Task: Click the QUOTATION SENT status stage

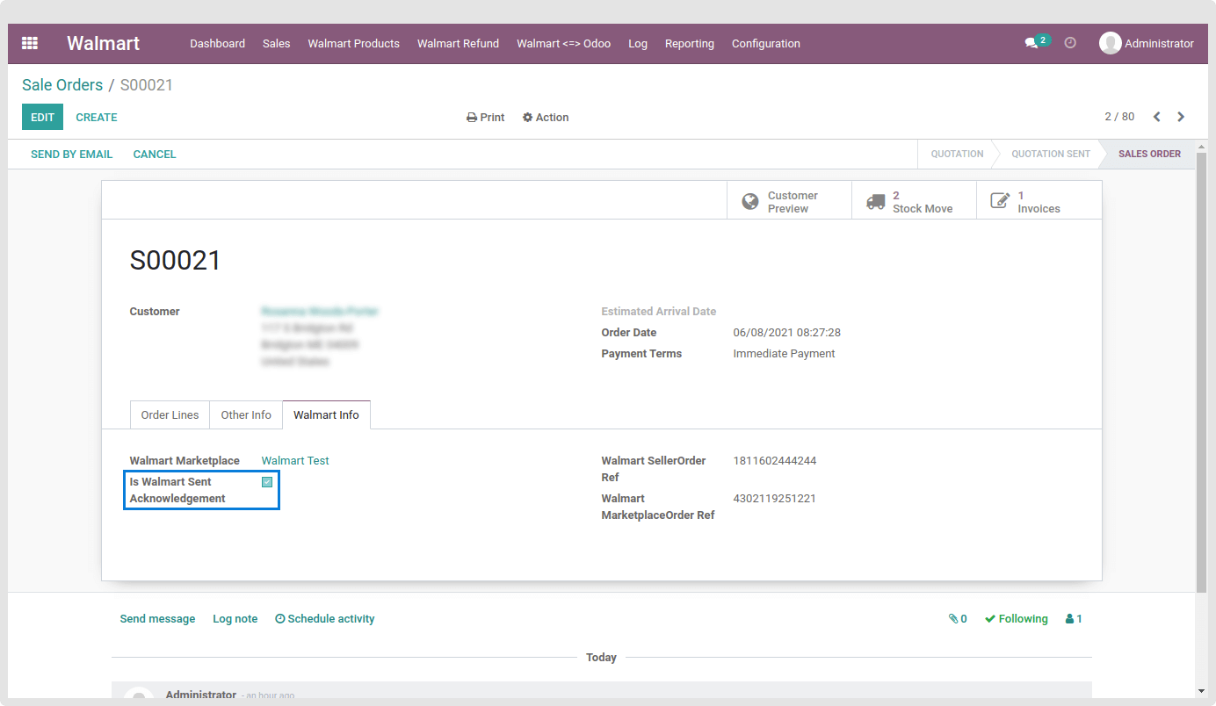Action: click(1050, 154)
